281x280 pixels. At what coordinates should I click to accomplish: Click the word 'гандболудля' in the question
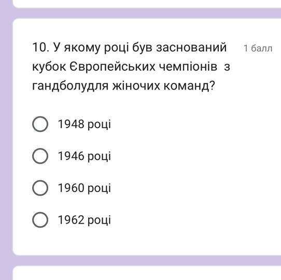coord(71,86)
